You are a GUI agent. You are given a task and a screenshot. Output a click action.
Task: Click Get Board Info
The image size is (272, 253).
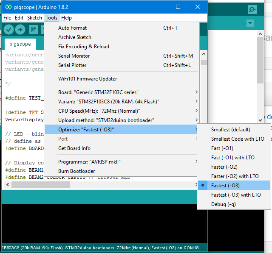tap(122, 148)
